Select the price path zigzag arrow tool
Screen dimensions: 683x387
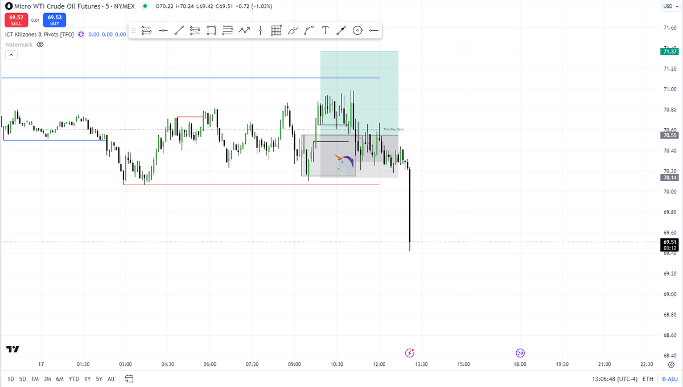244,31
